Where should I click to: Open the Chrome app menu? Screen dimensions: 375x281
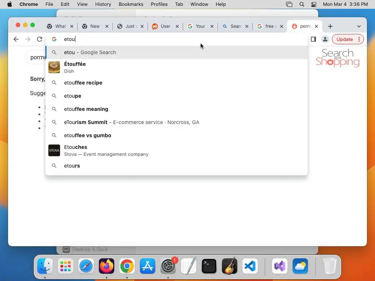tap(29, 4)
